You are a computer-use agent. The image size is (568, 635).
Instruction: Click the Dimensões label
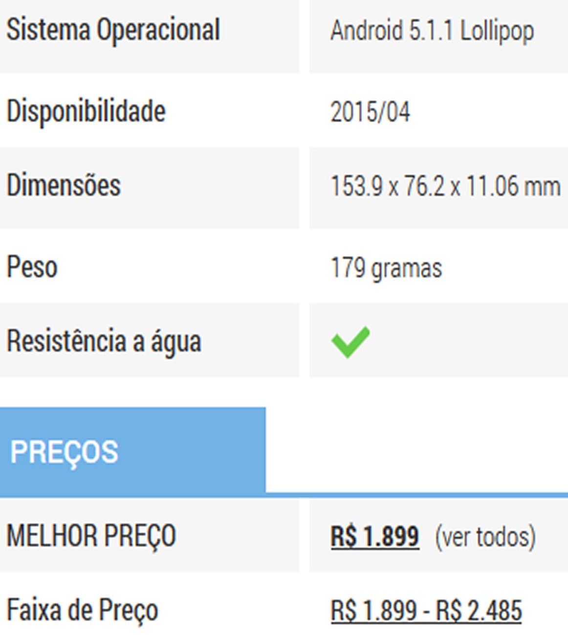pos(64,186)
